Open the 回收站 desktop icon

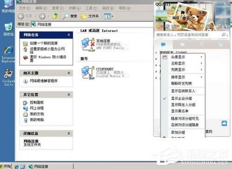pyautogui.click(x=8, y=29)
